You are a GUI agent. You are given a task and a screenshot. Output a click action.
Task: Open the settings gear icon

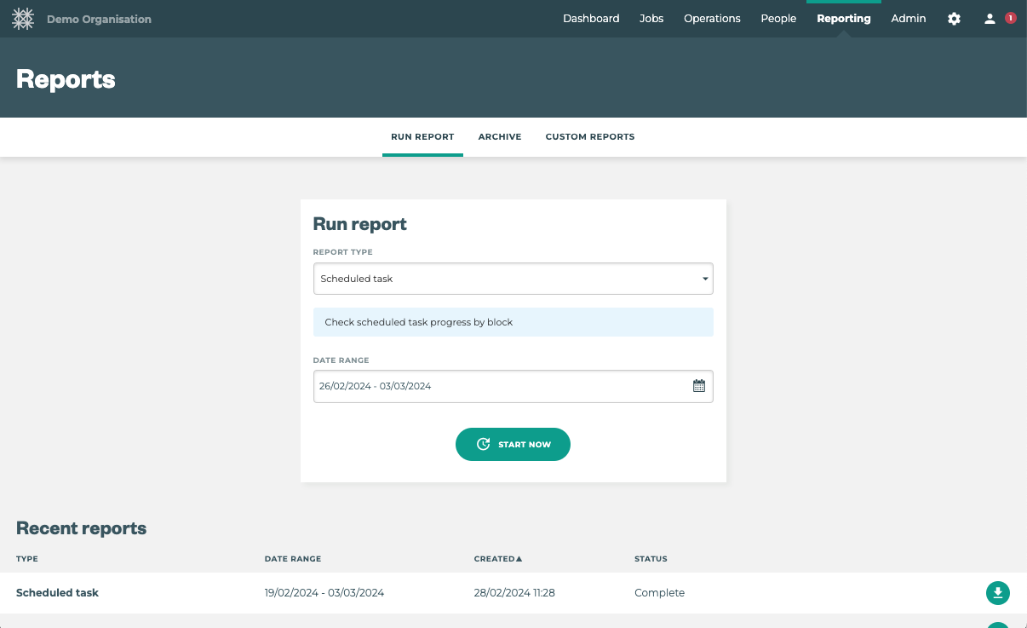click(954, 19)
